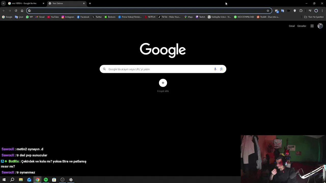Viewport: 326px width, 183px height.
Task: Open the Google bookmark
Action: 7,17
